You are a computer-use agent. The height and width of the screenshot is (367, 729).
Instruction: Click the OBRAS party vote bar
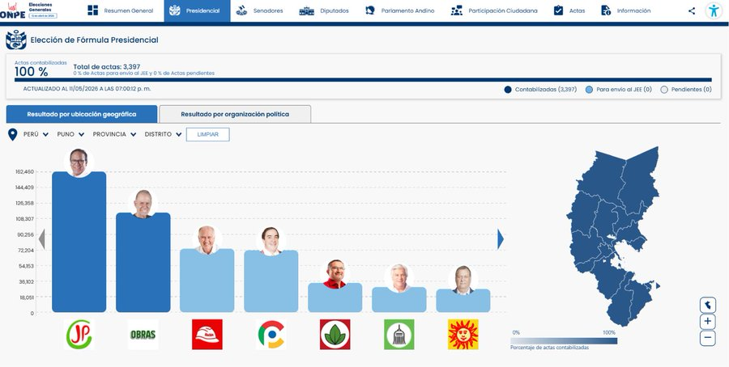point(143,262)
